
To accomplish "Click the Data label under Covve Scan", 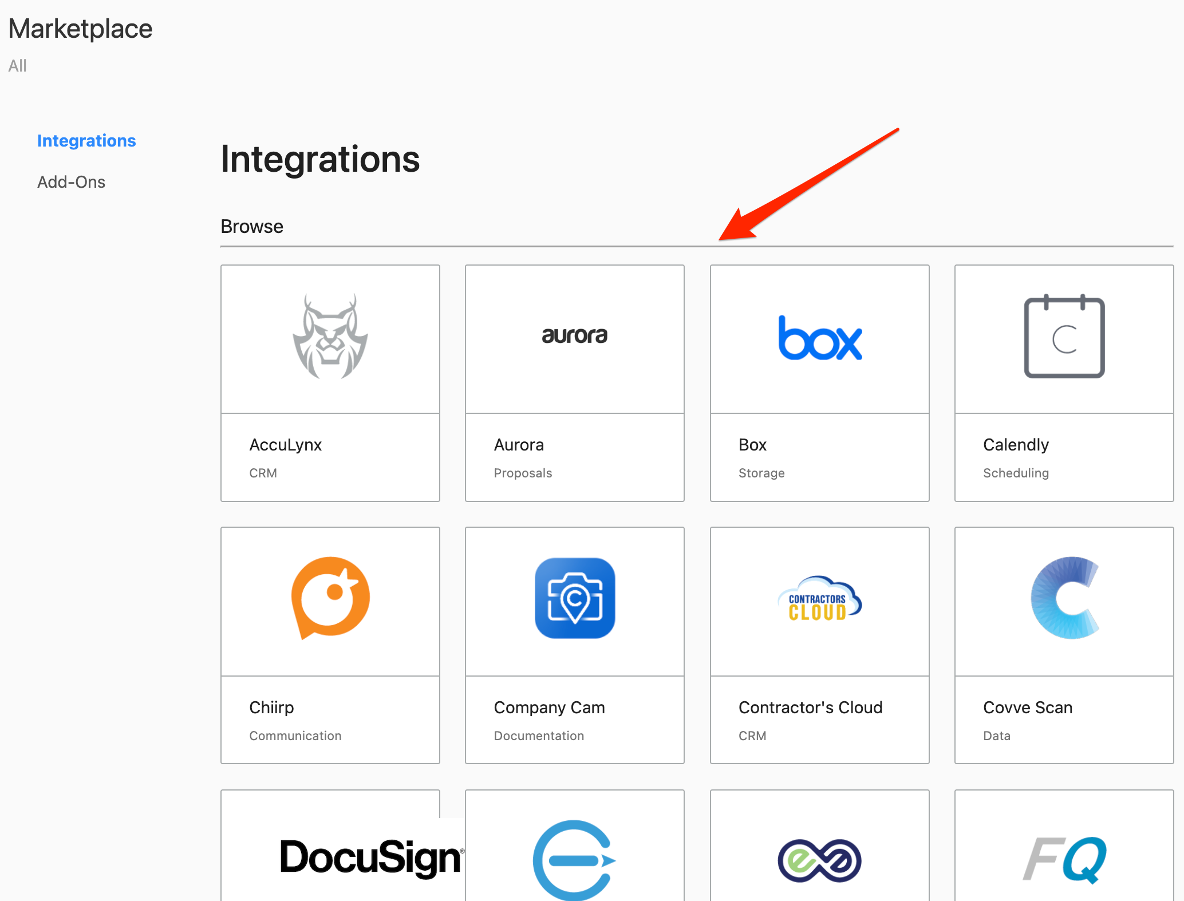I will point(997,736).
